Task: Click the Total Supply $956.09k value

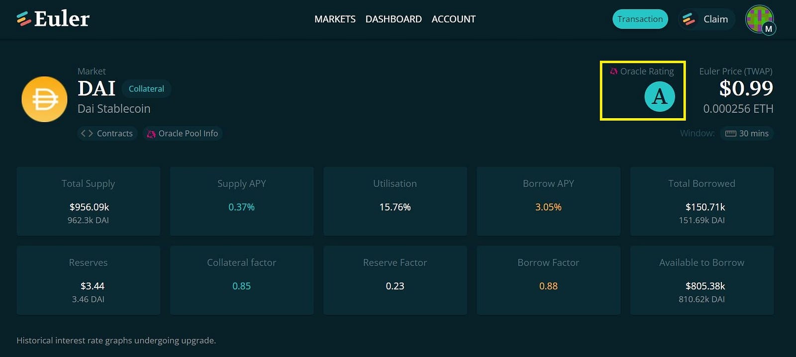Action: (x=89, y=207)
